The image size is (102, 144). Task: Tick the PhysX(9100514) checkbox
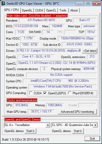(70, 93)
